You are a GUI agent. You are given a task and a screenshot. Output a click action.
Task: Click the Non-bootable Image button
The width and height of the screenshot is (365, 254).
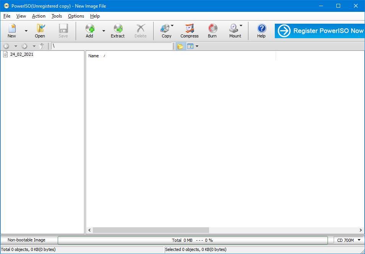coord(26,240)
